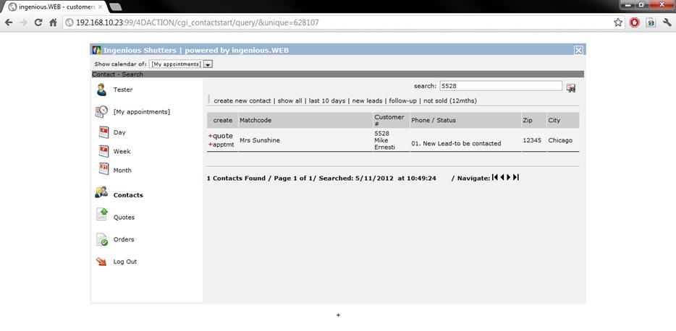Viewport: 676px width, 331px height.
Task: Click the create new contact link
Action: 242,101
